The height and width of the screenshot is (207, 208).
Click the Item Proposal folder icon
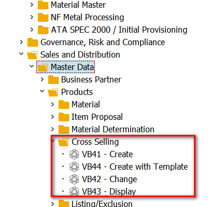pyautogui.click(x=64, y=117)
